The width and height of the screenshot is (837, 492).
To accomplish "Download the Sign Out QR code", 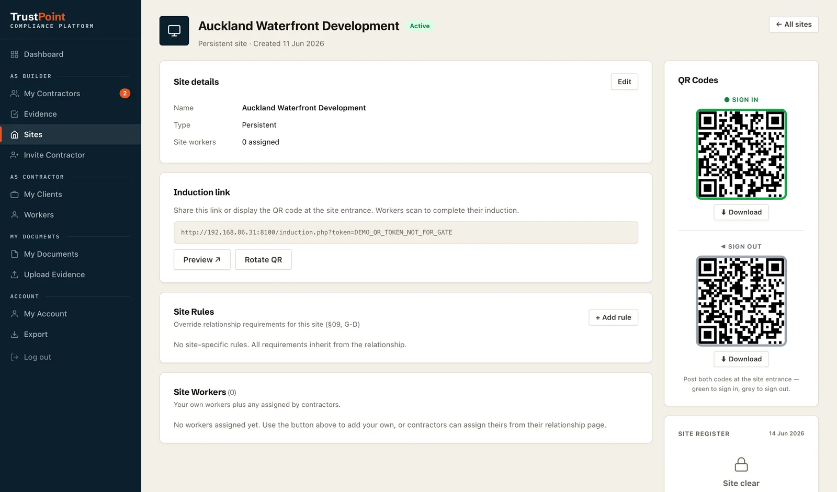I will [741, 359].
